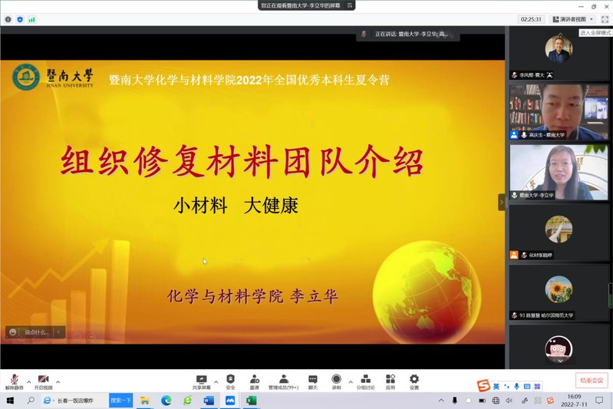The height and width of the screenshot is (409, 613).
Task: Click the meeting info icon
Action: [8, 19]
